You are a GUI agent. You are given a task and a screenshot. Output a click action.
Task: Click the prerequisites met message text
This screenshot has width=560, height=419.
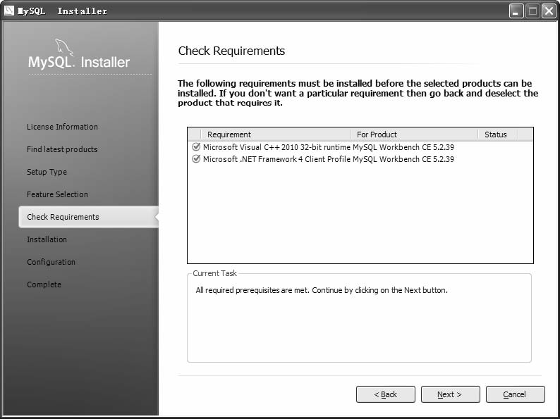[x=322, y=290]
